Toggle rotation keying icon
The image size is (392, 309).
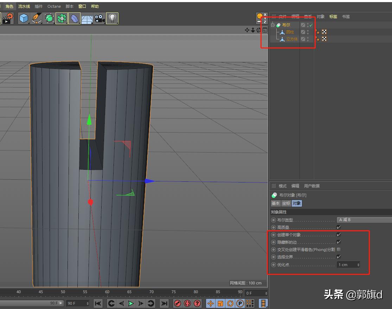[x=230, y=303]
